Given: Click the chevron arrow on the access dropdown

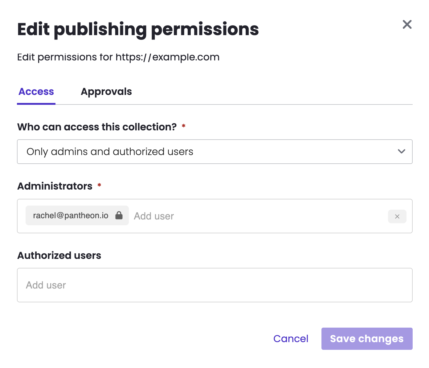Looking at the screenshot, I should (401, 151).
